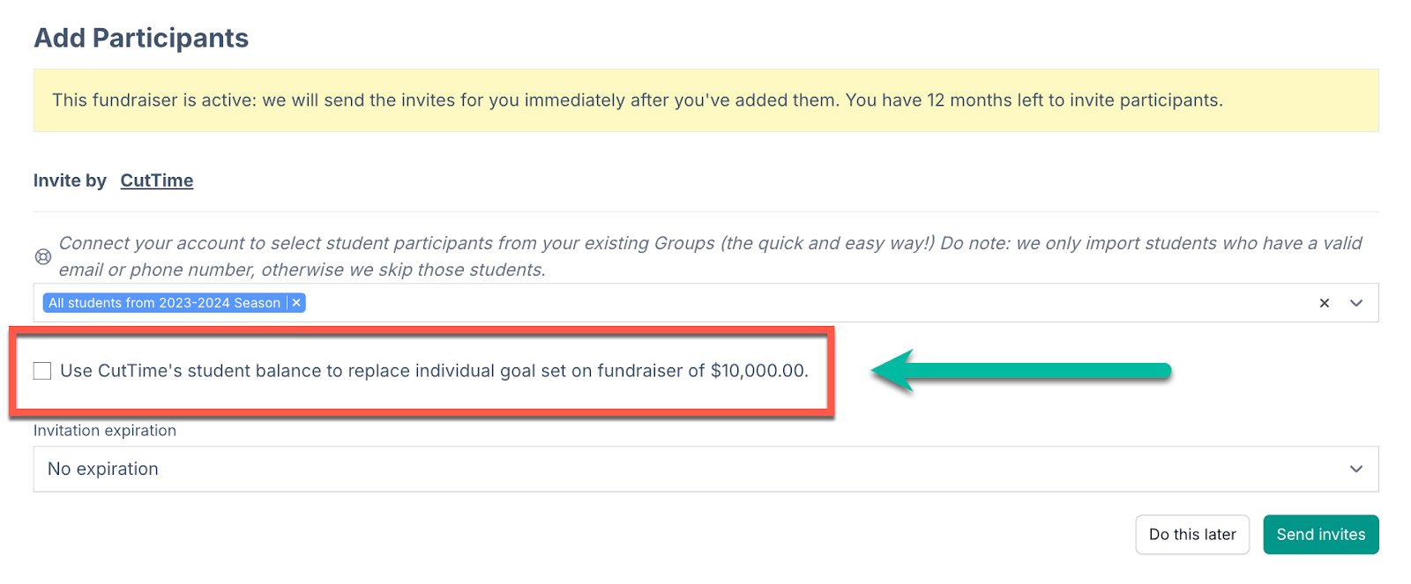1411x584 pixels.
Task: Click the $10,000.00 goal amount text
Action: [x=759, y=371]
